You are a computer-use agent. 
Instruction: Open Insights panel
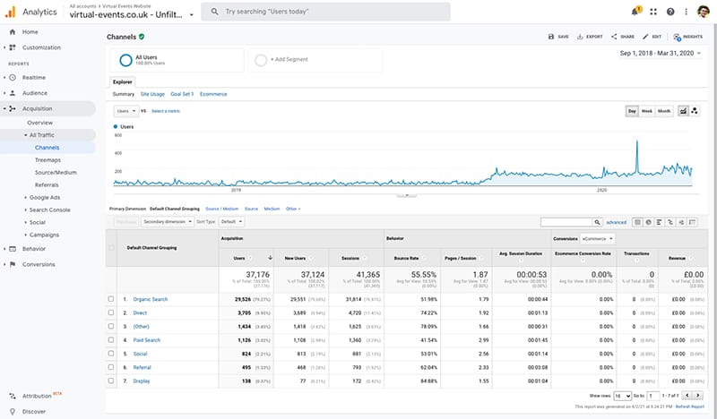687,37
